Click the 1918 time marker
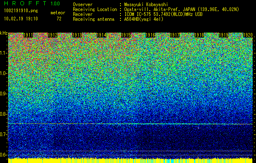Screen dimensions: 256x163 (199, 35)
